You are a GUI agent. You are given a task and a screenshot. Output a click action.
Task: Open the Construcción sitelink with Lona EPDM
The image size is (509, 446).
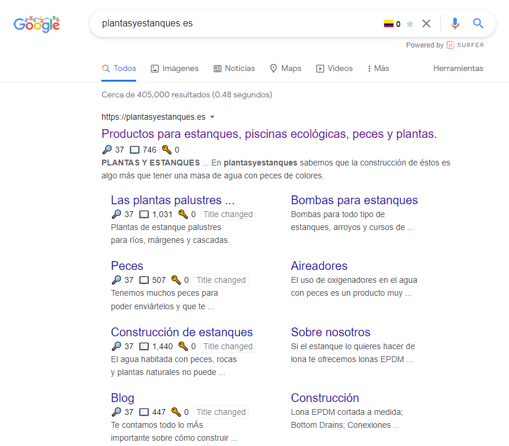pyautogui.click(x=325, y=398)
